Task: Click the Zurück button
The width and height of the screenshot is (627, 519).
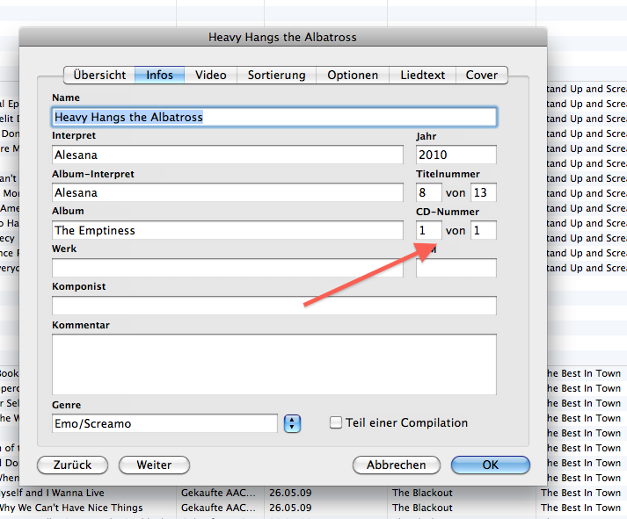Action: pos(72,465)
